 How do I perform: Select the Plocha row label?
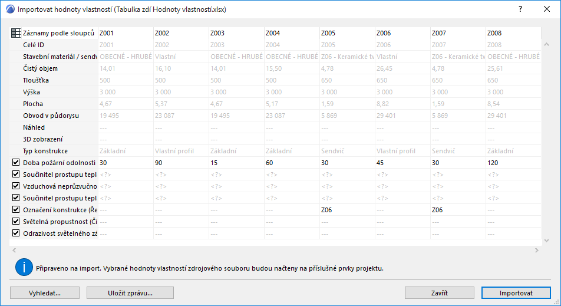[x=33, y=104]
